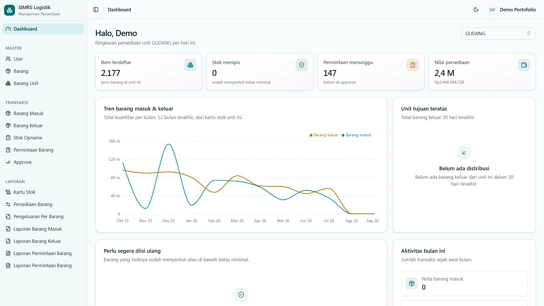Image resolution: width=544 pixels, height=306 pixels.
Task: Click the shield icon under Perlu segera diisi ulang
Action: click(x=241, y=295)
